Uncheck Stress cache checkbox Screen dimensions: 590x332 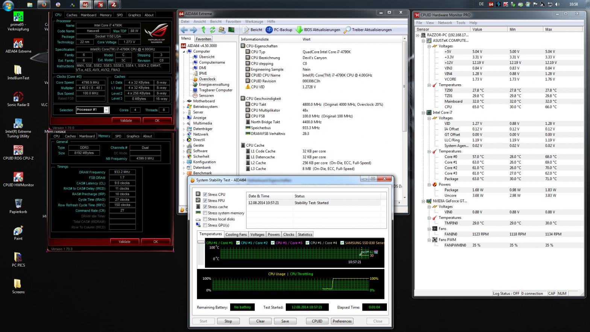tap(205, 207)
